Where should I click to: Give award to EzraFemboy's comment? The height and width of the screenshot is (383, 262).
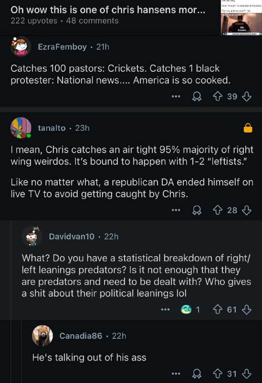pos(197,97)
